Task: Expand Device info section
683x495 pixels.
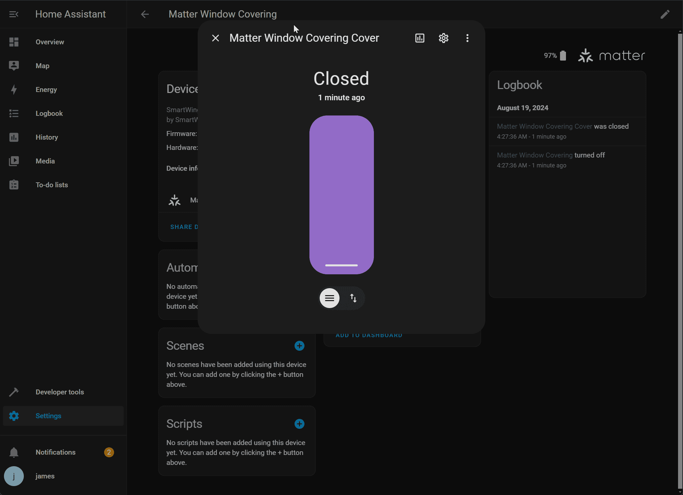Action: (x=182, y=168)
